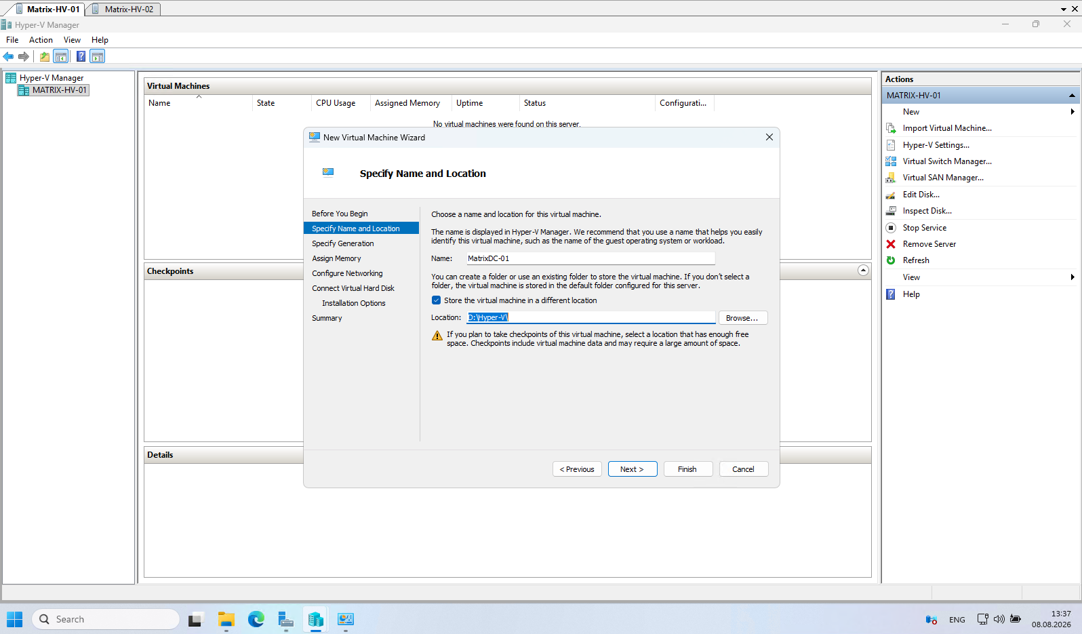
Task: Open Windows Start menu
Action: [15, 619]
